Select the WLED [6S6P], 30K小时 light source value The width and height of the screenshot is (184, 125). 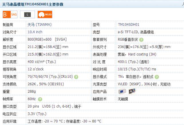(x=144, y=84)
